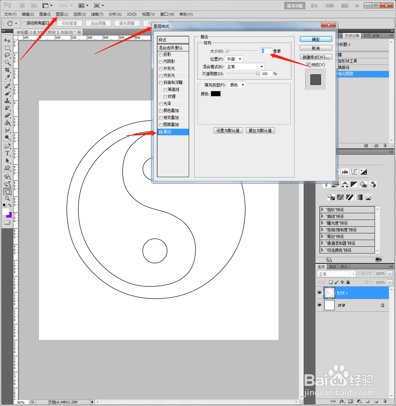Expand the "曲线"预设 presets
This screenshot has width=396, height=406.
(x=322, y=216)
